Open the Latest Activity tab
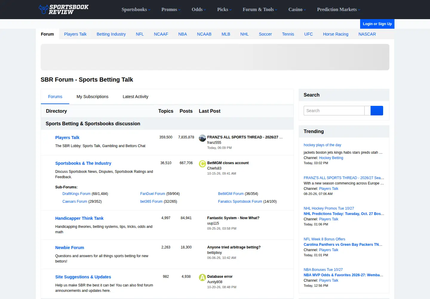Viewport: 430px width, 299px height. pyautogui.click(x=136, y=97)
